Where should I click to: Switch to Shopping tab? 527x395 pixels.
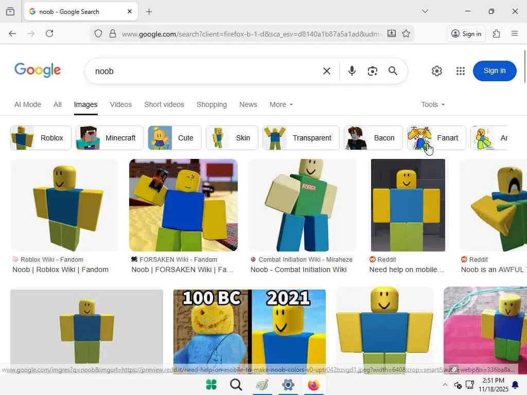[x=212, y=105]
